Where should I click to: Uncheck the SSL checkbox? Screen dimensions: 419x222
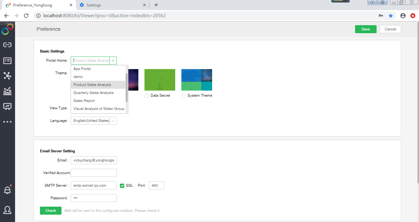[x=122, y=185]
